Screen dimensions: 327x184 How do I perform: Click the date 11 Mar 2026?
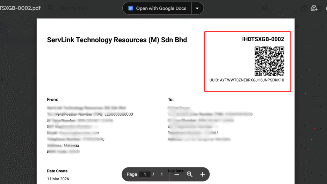click(58, 179)
